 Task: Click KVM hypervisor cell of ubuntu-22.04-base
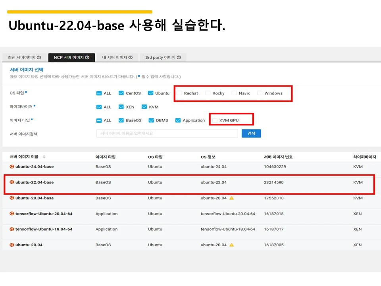358,182
